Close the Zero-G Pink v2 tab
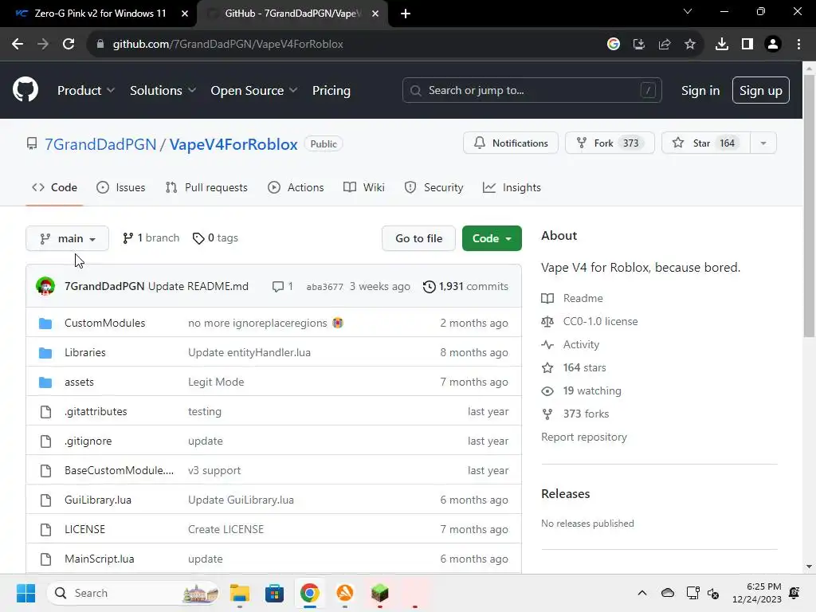The width and height of the screenshot is (816, 612). tap(185, 14)
